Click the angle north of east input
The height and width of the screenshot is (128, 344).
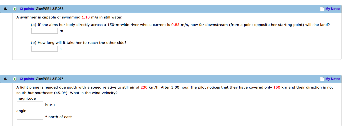click(30, 117)
